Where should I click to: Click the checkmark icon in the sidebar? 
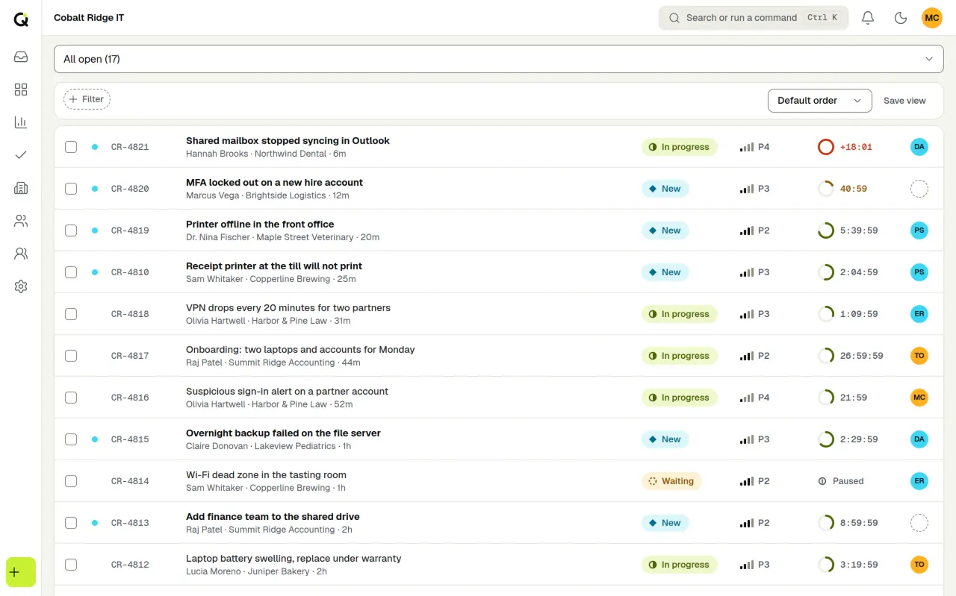(x=21, y=155)
